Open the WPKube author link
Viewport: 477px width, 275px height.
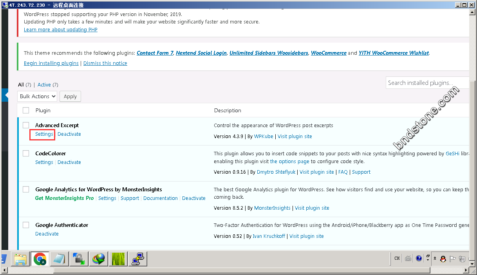click(264, 136)
